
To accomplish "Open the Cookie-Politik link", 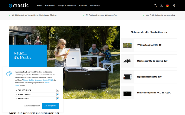I will click(x=38, y=80).
